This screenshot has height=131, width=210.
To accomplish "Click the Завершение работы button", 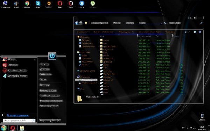I will [x=48, y=121].
